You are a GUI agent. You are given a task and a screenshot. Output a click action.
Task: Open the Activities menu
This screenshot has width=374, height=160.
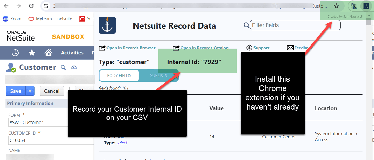(72, 53)
